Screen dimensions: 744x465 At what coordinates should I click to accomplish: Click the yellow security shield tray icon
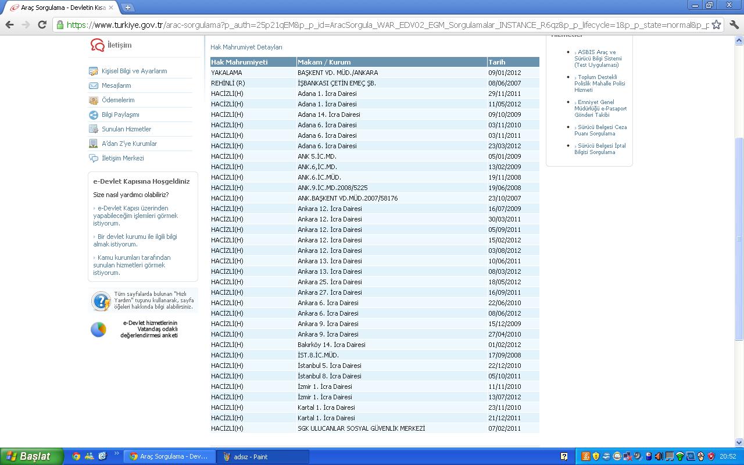596,456
